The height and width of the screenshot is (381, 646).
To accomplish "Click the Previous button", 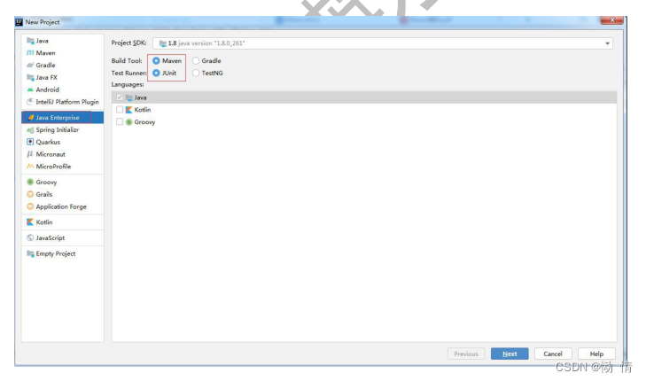I will [466, 354].
